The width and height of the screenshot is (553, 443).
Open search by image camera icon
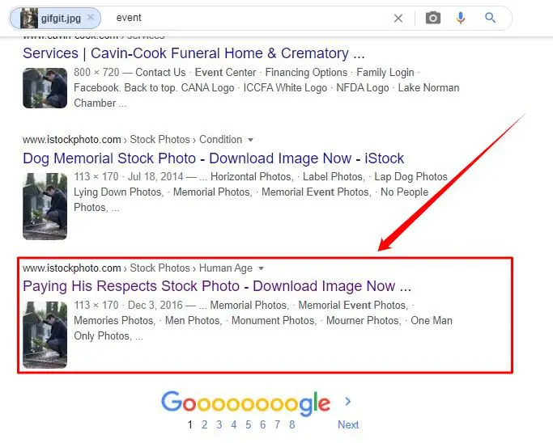pos(433,18)
